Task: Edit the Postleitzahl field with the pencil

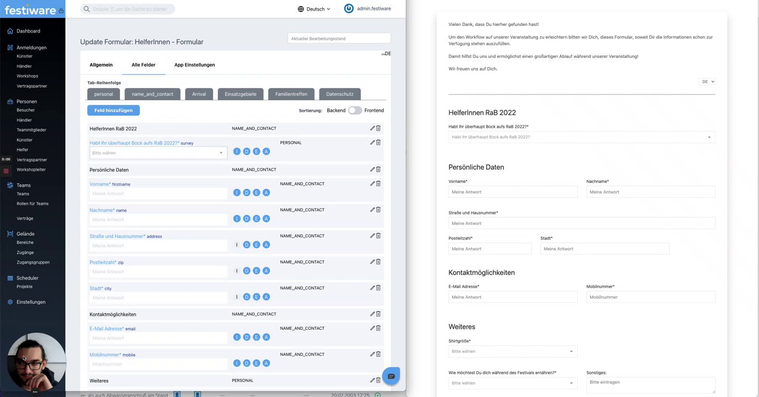Action: pyautogui.click(x=372, y=262)
